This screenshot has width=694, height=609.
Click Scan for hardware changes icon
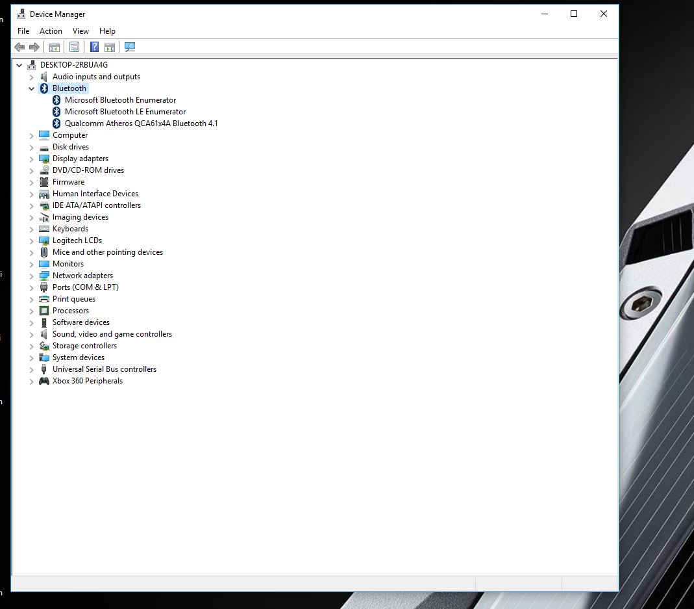130,47
